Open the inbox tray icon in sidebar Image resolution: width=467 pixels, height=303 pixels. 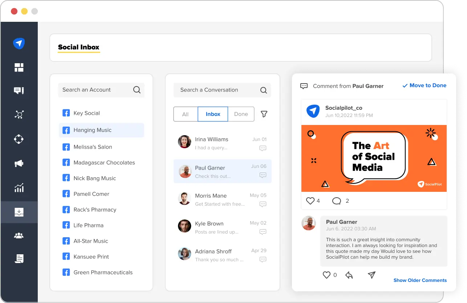(19, 212)
